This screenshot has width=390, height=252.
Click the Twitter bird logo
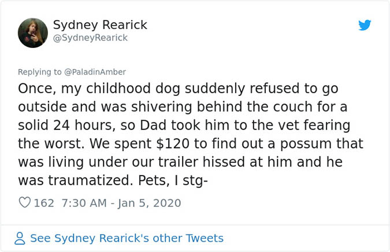point(364,25)
